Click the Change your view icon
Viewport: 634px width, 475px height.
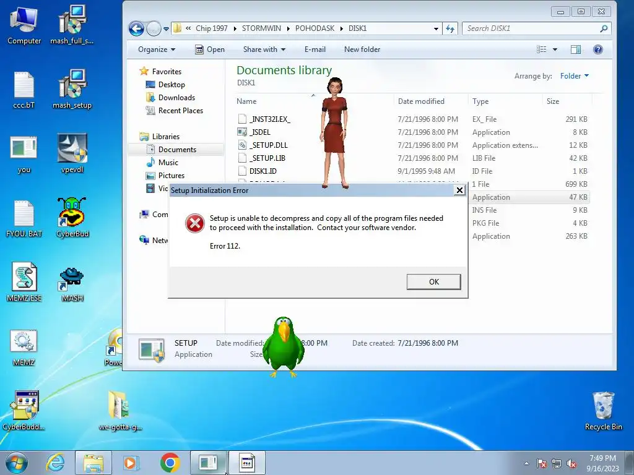coord(541,49)
